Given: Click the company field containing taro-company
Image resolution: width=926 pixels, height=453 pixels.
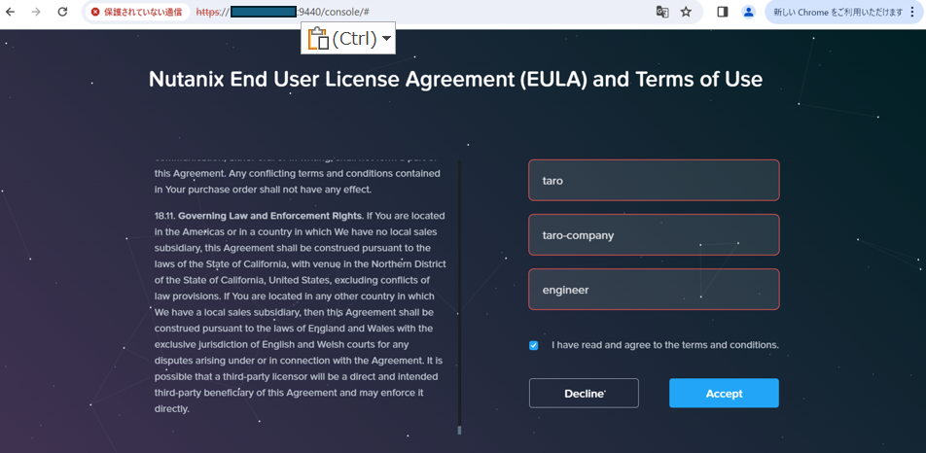Looking at the screenshot, I should tap(654, 234).
